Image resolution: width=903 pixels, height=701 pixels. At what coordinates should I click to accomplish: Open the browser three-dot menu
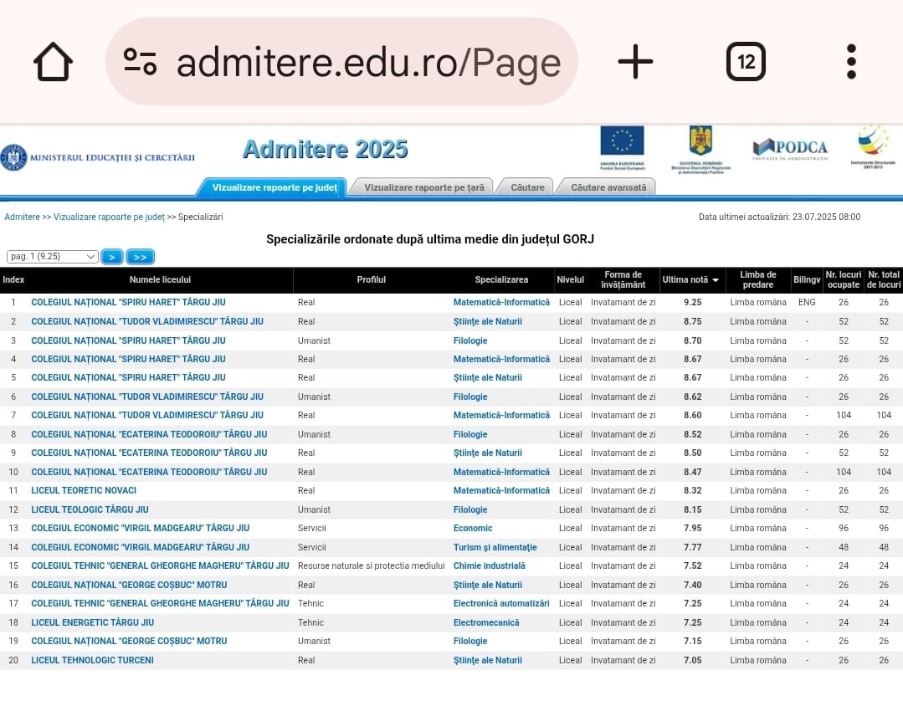[x=852, y=62]
